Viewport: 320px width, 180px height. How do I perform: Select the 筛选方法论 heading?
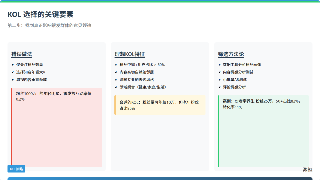point(231,54)
